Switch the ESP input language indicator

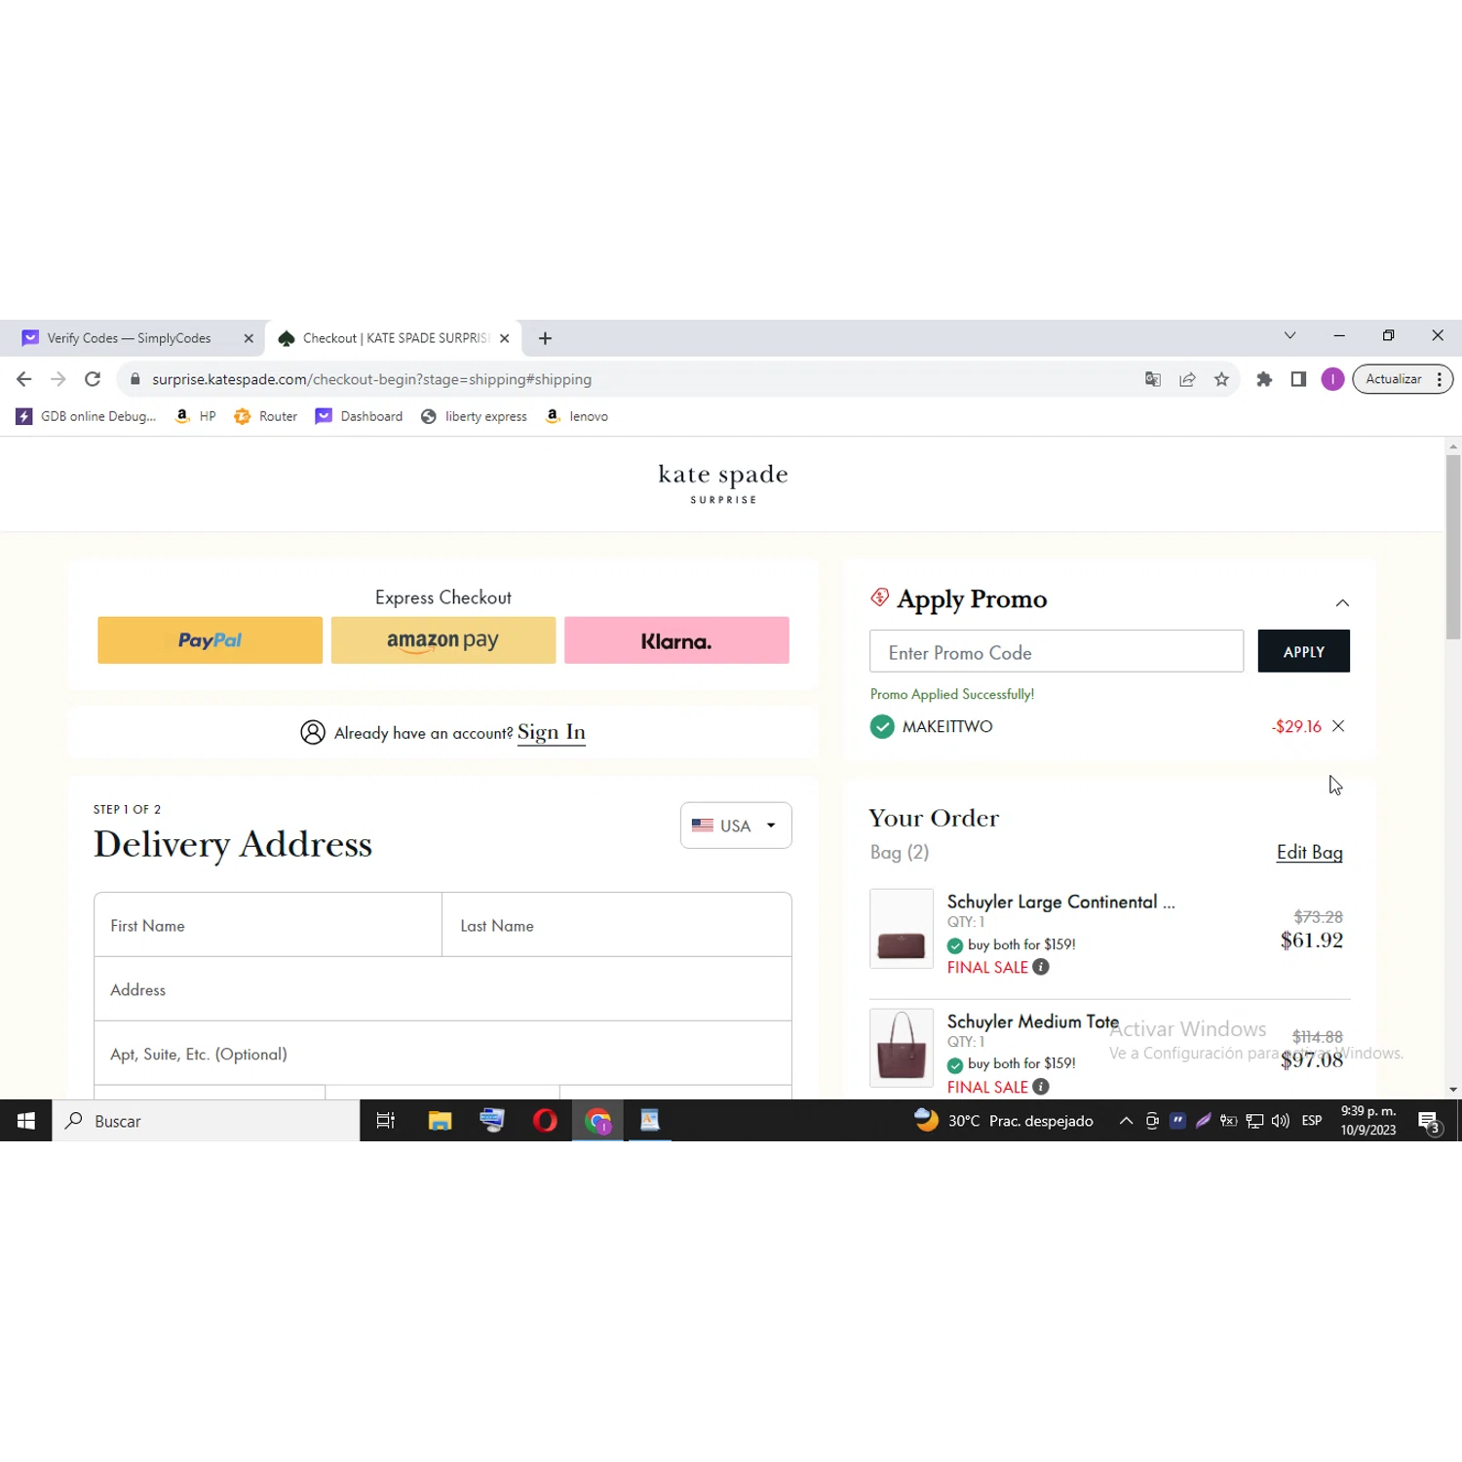click(x=1312, y=1121)
